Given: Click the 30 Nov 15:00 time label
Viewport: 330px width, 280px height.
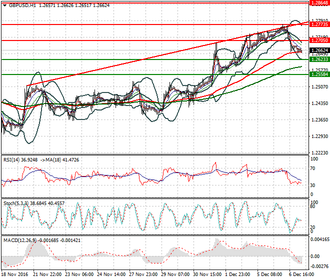Looking at the screenshot, I should coord(207,274).
